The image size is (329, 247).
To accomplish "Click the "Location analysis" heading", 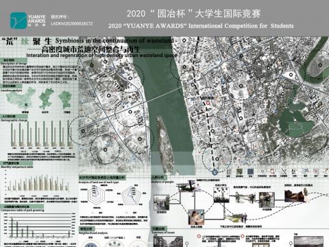I will 12,91.
